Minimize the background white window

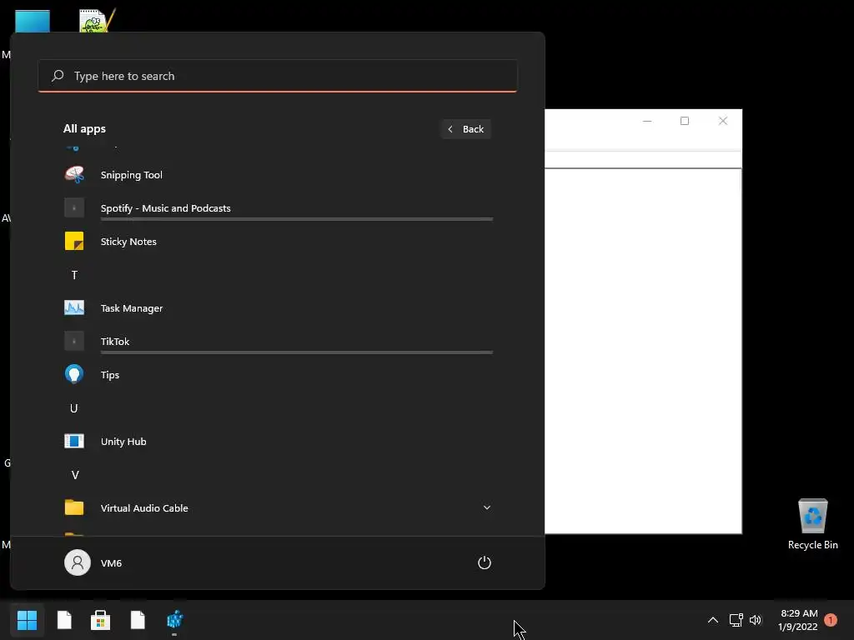647,121
